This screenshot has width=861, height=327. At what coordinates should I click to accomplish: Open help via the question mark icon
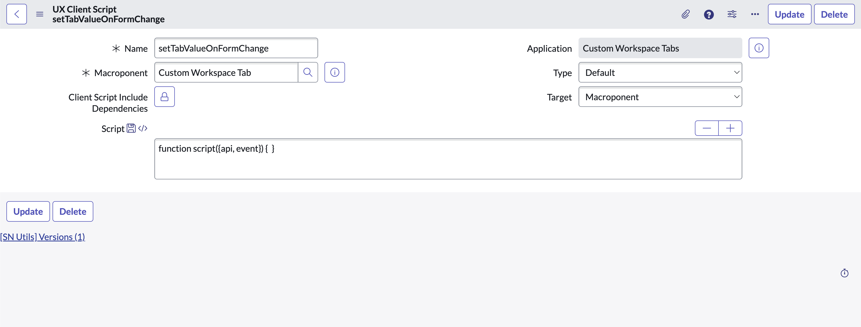tap(708, 14)
